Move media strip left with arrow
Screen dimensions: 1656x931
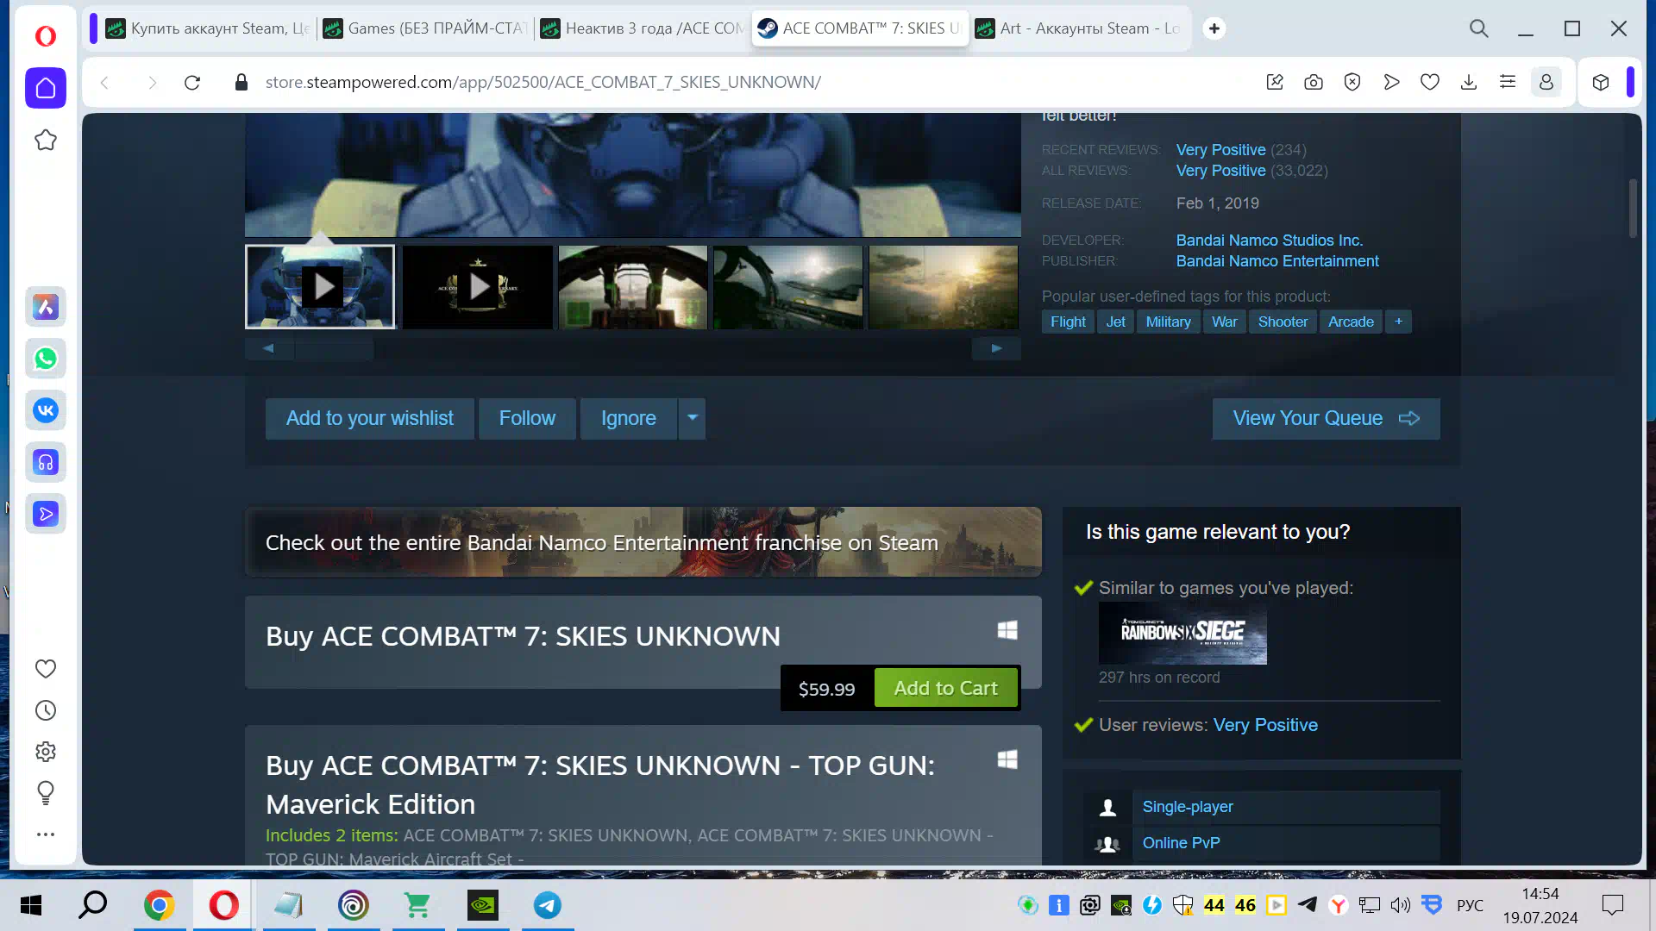(x=269, y=348)
